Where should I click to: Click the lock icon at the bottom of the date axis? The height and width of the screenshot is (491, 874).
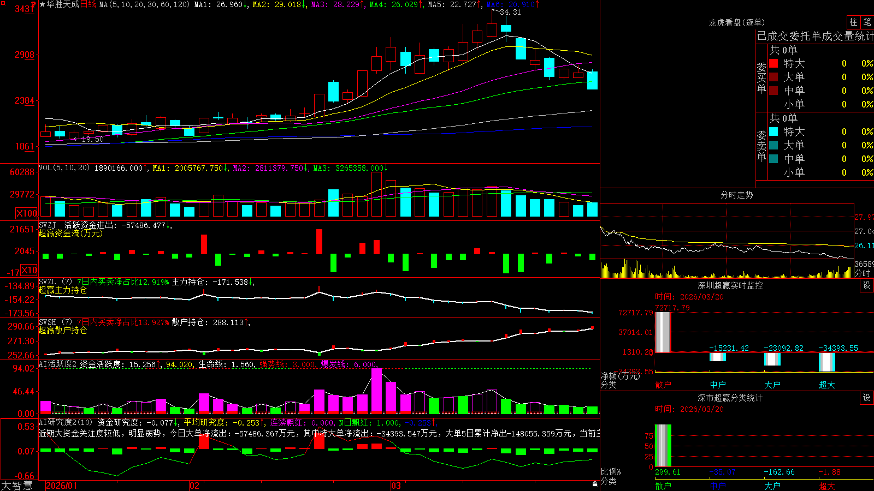click(595, 484)
